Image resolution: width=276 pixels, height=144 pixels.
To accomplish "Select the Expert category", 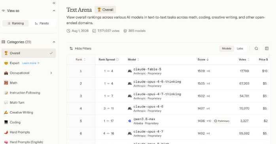I will (15, 63).
